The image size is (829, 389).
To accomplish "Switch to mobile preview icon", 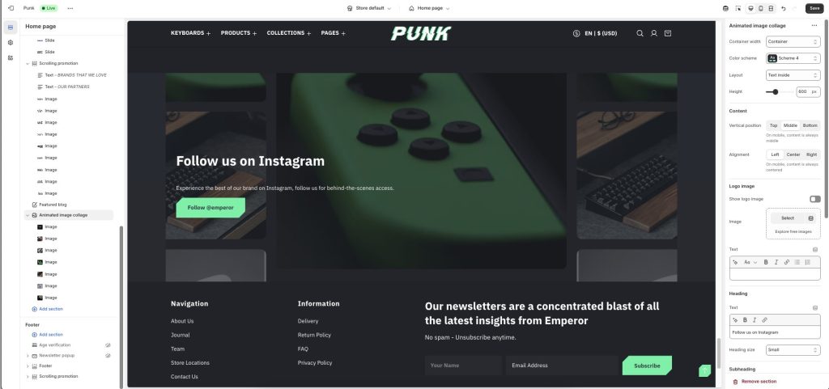I will 761,8.
